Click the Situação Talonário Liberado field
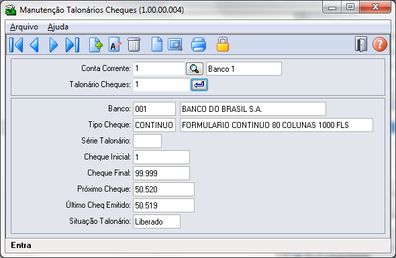Screen dimensions: 396x258 point(156,222)
